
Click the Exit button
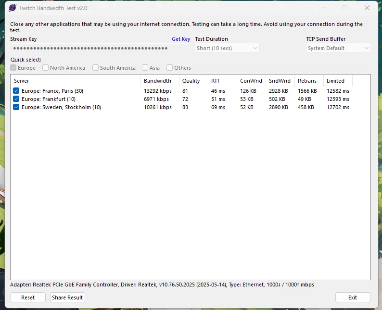pos(353,298)
